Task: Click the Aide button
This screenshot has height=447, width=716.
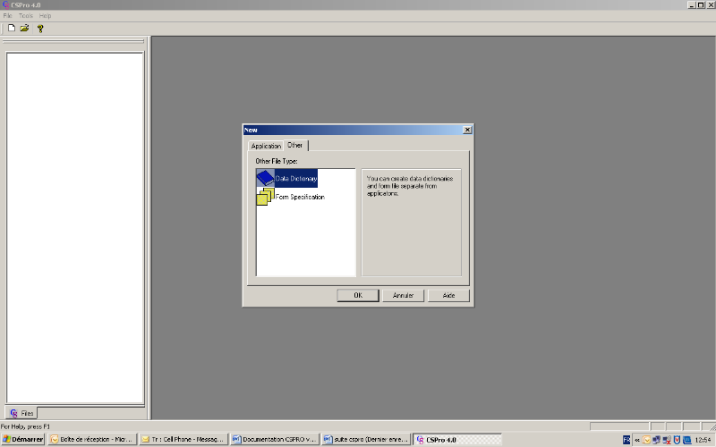Action: coord(448,296)
